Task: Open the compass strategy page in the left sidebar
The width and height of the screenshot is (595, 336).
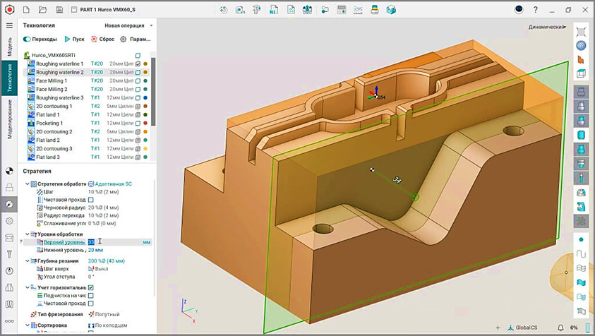Action: point(9,204)
